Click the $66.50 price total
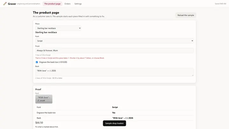Screen dimensions: 229x129 pos(39,123)
